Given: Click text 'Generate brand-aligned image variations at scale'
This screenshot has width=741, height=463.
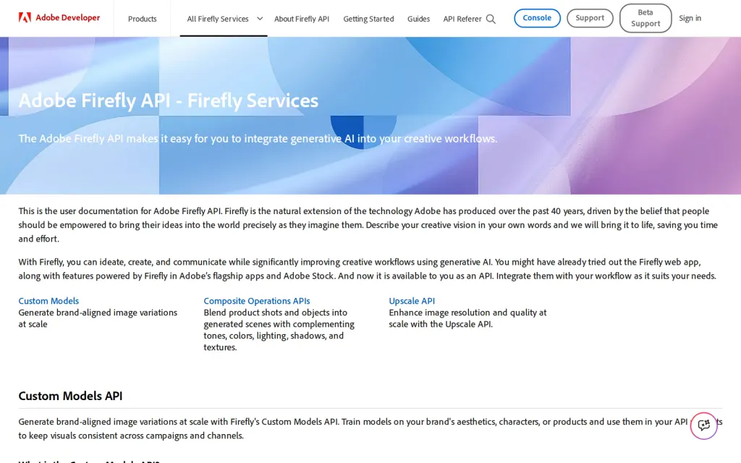Looking at the screenshot, I should click(98, 318).
